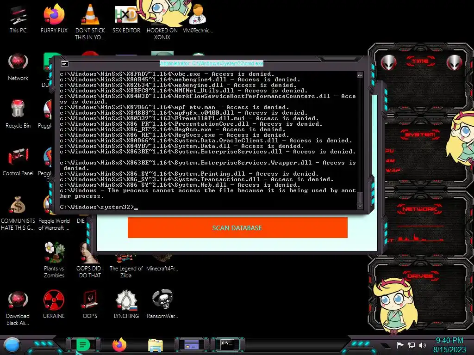Click the cmd vertical scrollbar thumb
Image resolution: width=474 pixels, height=355 pixels.
[360, 198]
